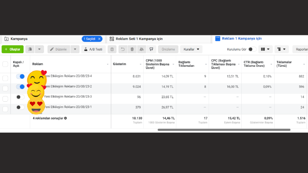Open the Reklam column header menu arrow
This screenshot has height=173, width=308.
tap(108, 64)
